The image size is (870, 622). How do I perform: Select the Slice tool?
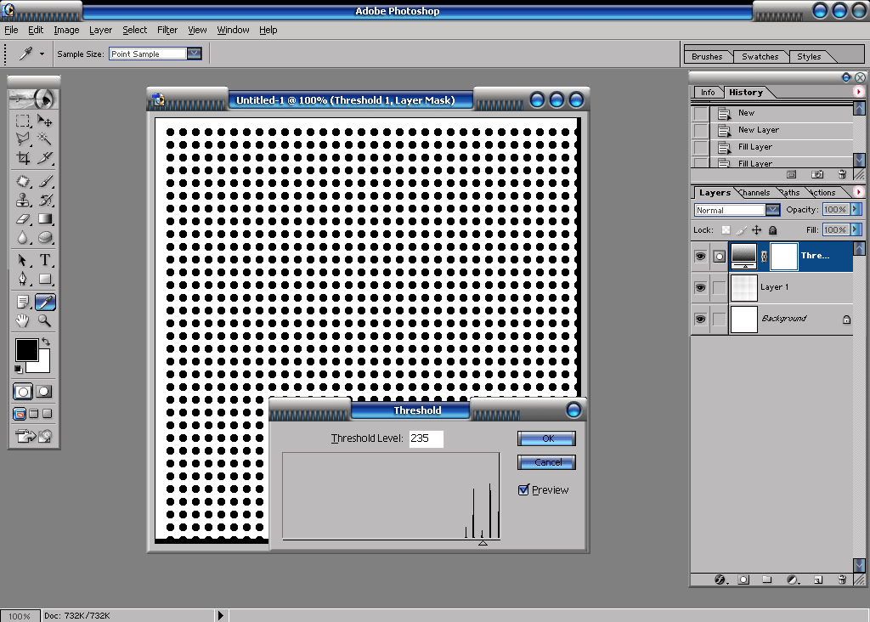[x=44, y=158]
